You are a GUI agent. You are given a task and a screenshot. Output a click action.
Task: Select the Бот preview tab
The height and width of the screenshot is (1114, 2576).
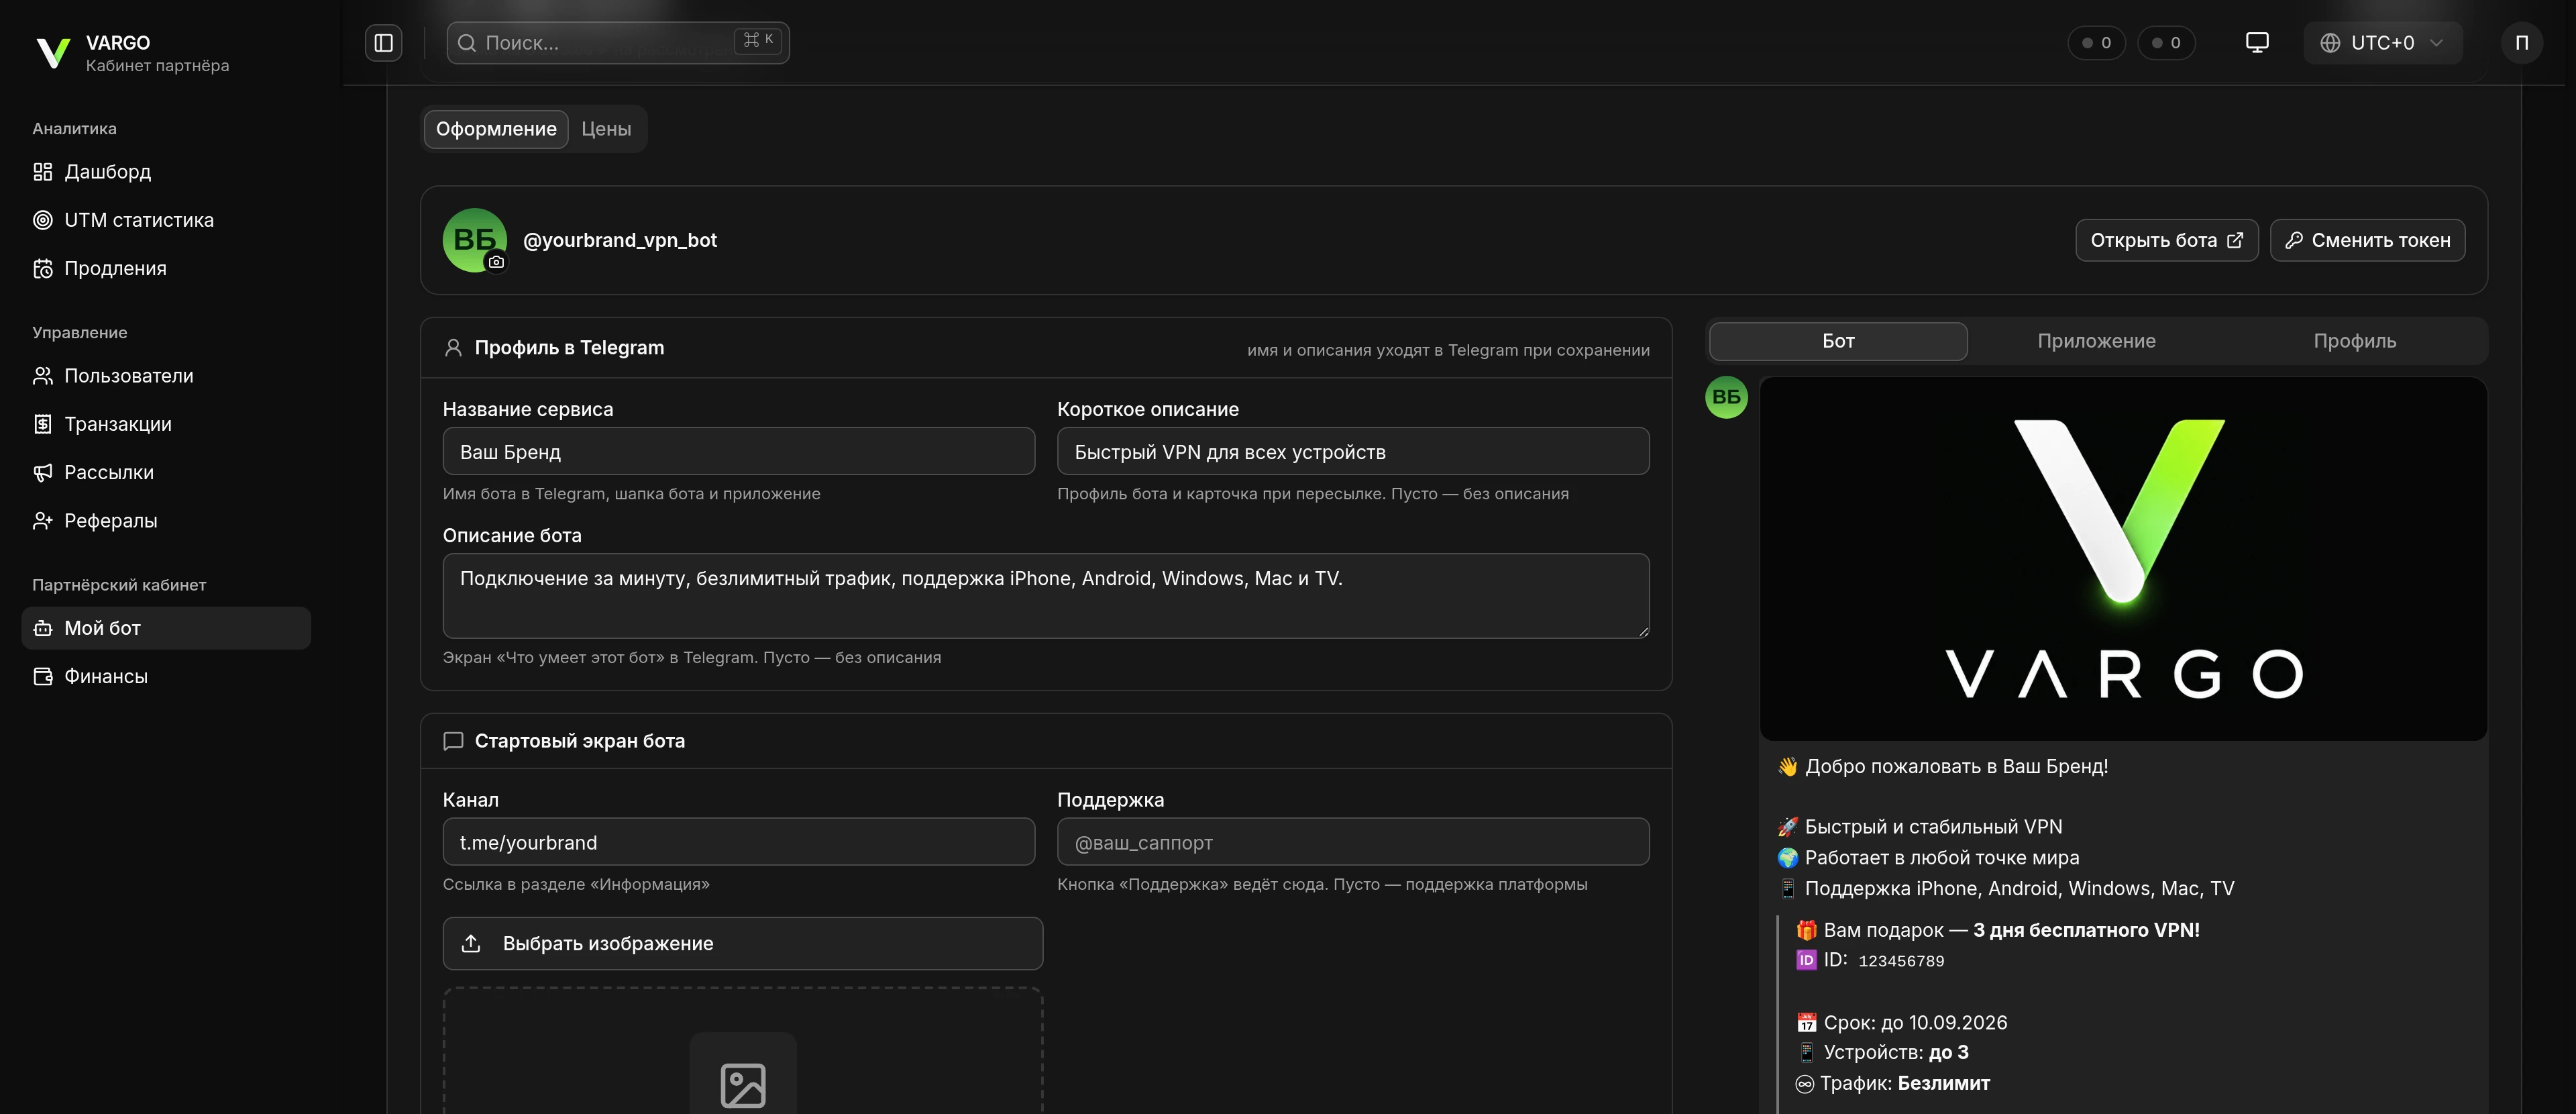click(x=1838, y=341)
